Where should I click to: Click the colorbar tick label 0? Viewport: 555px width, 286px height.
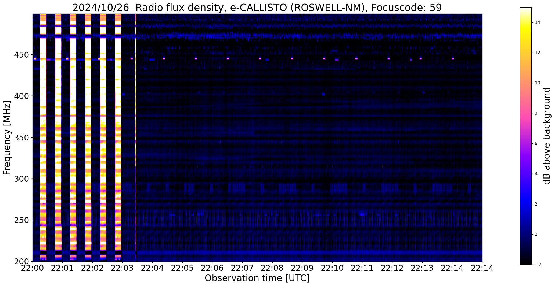[536, 235]
